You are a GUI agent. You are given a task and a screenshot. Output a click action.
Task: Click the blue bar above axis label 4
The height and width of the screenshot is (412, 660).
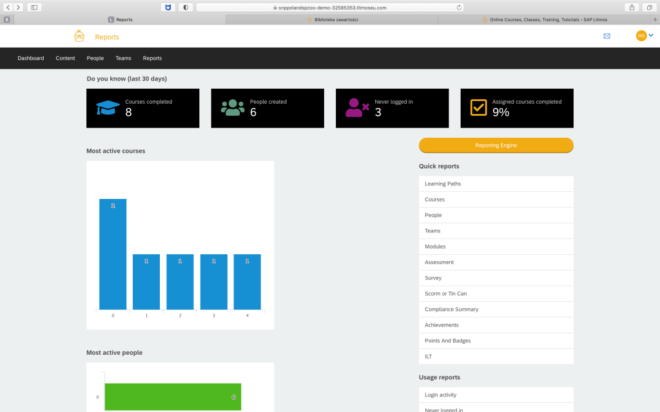[247, 282]
